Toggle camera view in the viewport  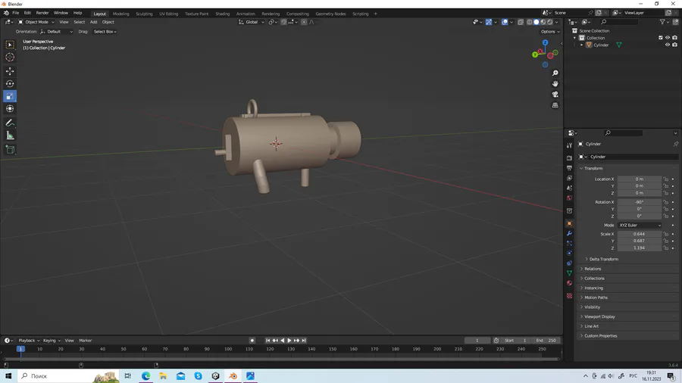tap(555, 95)
